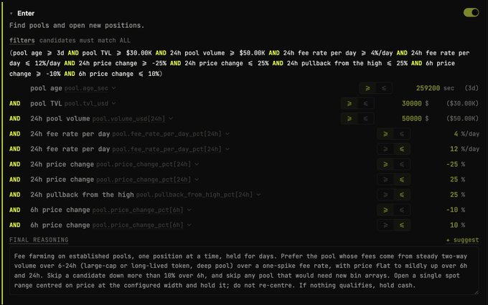This screenshot has width=488, height=305.
Task: Click AND connector on 24h pool volume row
Action: click(x=14, y=119)
